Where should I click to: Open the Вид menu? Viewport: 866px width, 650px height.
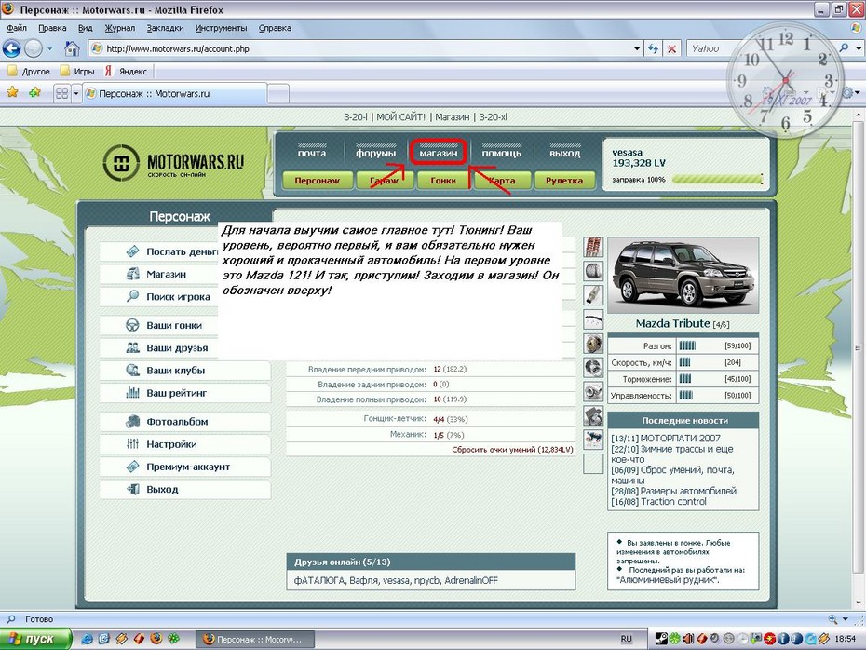pyautogui.click(x=85, y=28)
